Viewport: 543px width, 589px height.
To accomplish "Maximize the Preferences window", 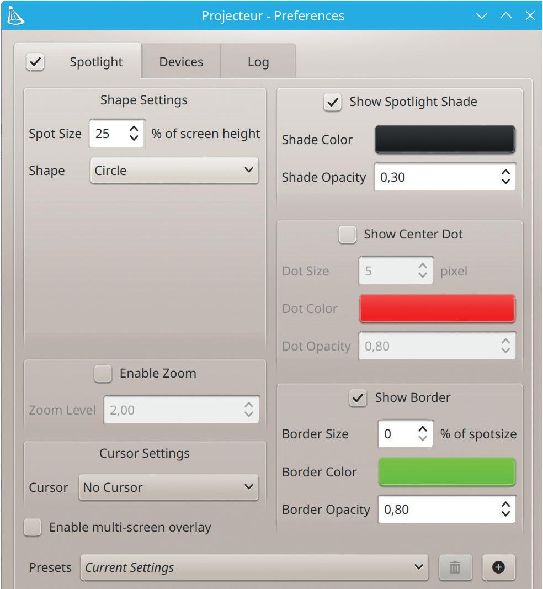I will pos(506,16).
